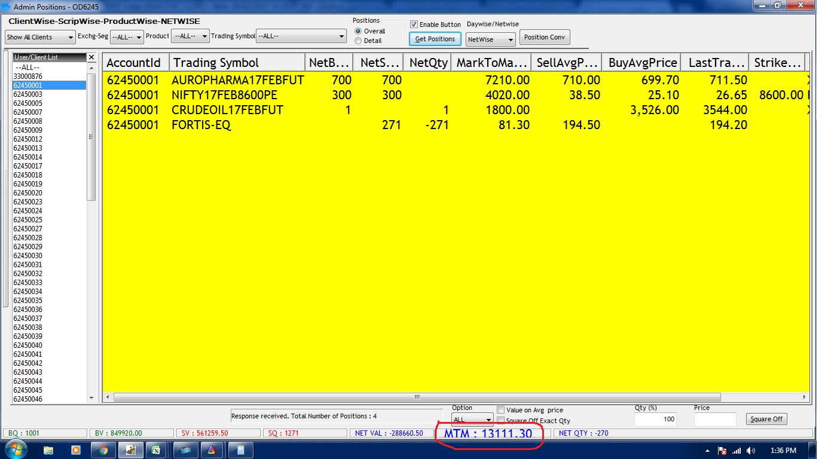The height and width of the screenshot is (459, 825).
Task: Enable the Value on Avg price checkbox
Action: 501,410
